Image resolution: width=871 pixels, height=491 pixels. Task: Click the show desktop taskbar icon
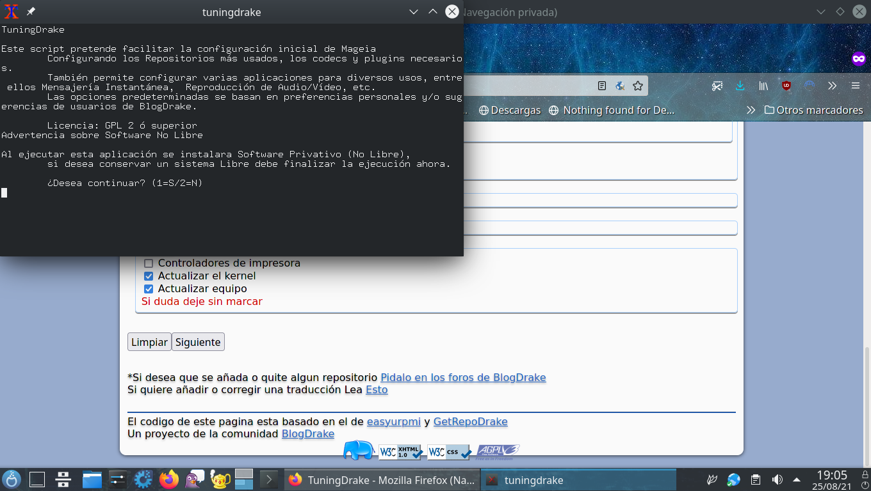(x=38, y=479)
